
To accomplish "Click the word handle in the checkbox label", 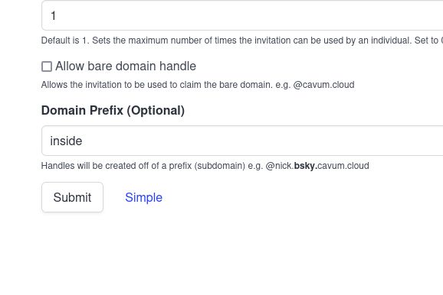I will pos(178,66).
